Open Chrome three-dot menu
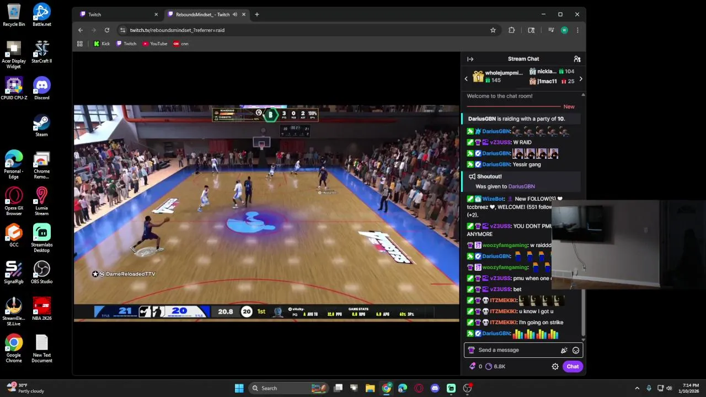The height and width of the screenshot is (397, 706). coord(577,30)
